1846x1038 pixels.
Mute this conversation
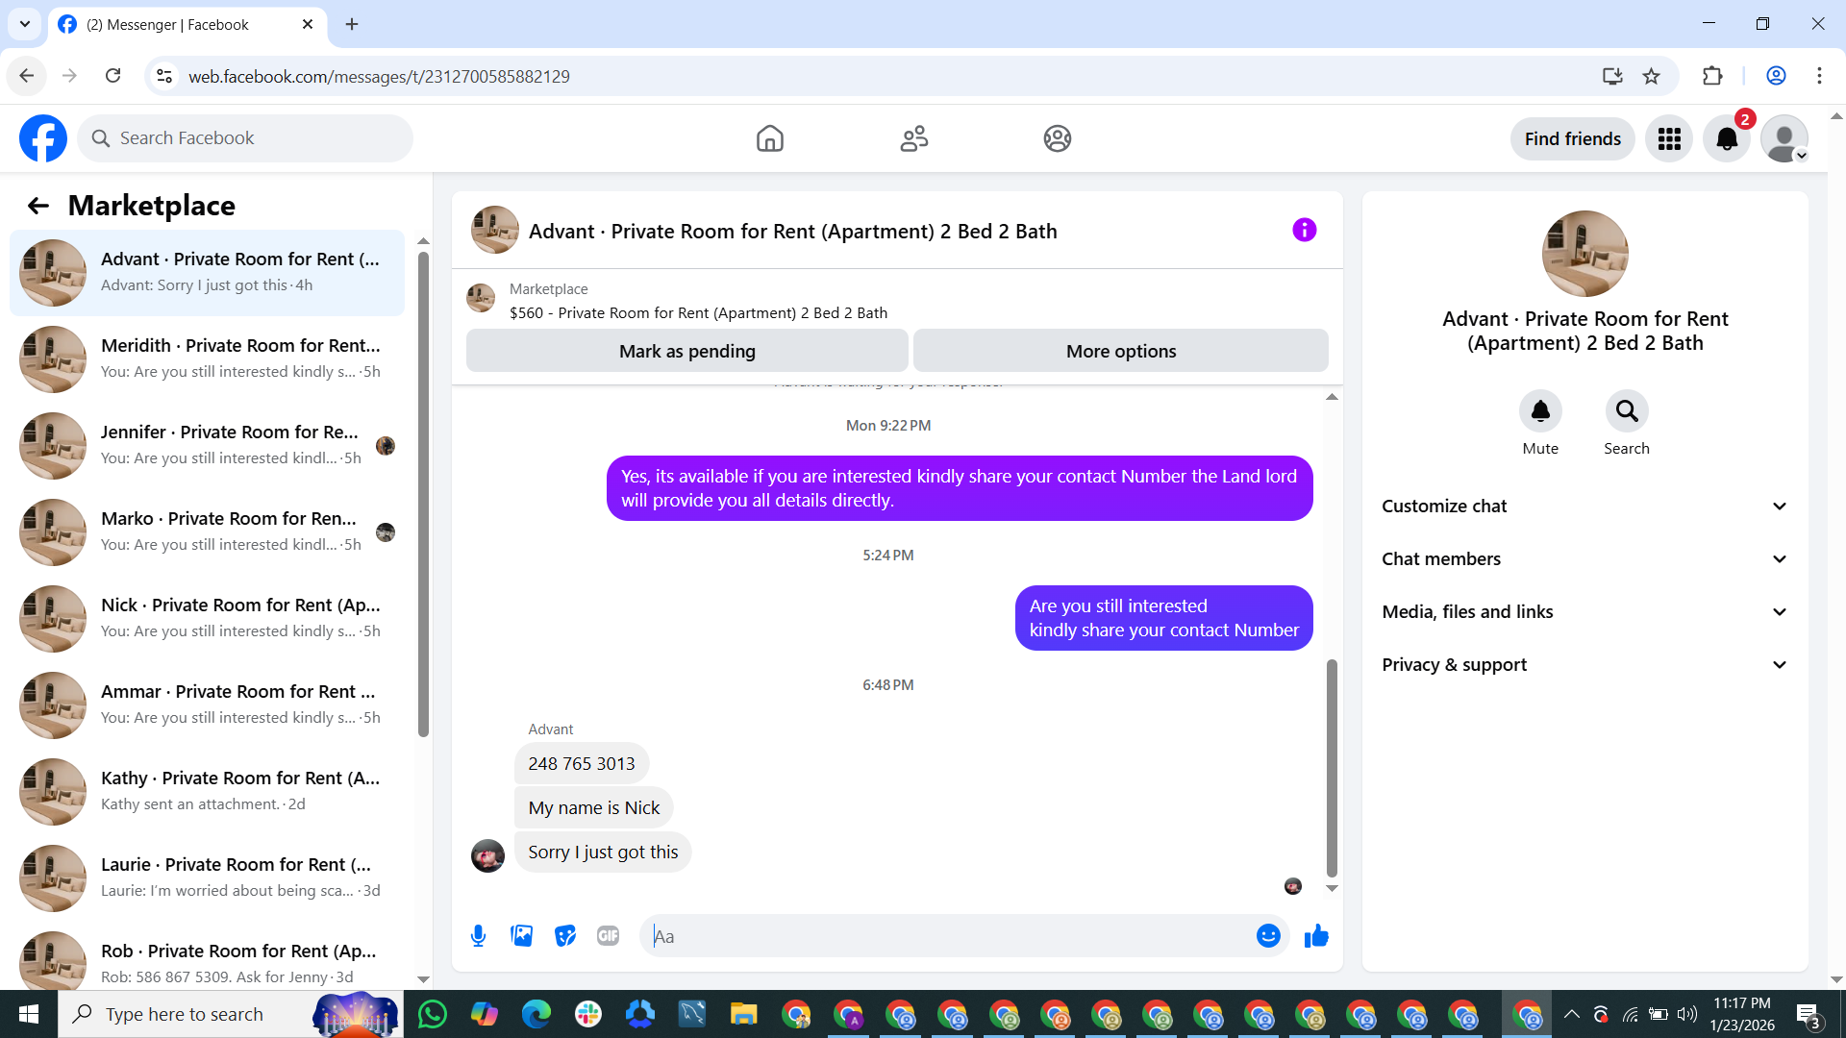[x=1540, y=411]
